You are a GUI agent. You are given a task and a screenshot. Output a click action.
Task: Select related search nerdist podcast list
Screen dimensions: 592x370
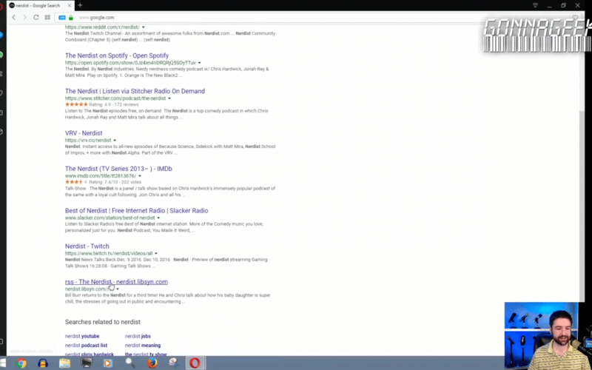(86, 346)
